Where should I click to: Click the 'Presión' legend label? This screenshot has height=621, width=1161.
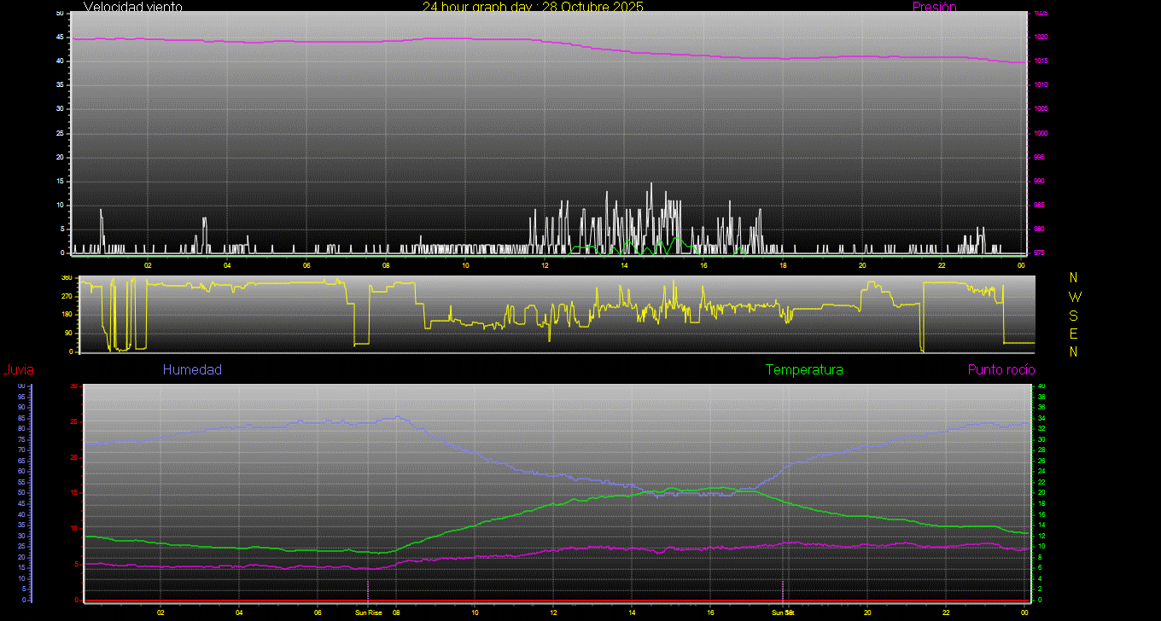tap(934, 7)
